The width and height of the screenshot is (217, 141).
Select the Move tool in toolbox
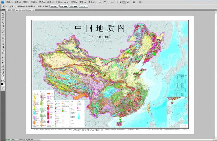[3, 14]
